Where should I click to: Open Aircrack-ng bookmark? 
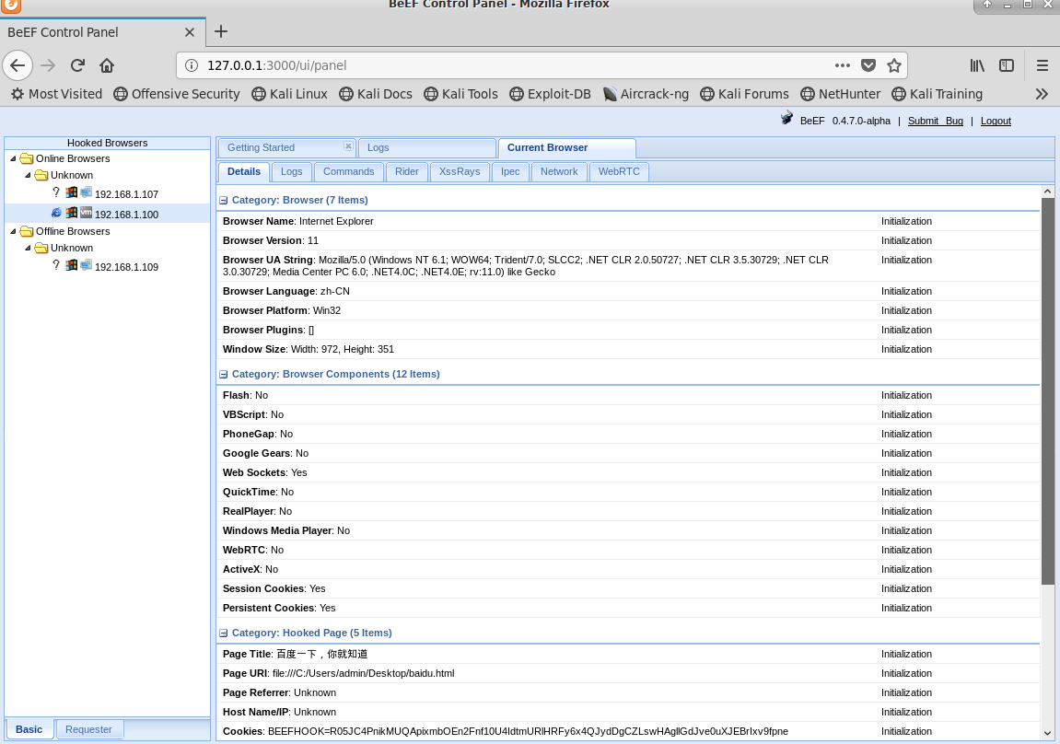point(646,94)
